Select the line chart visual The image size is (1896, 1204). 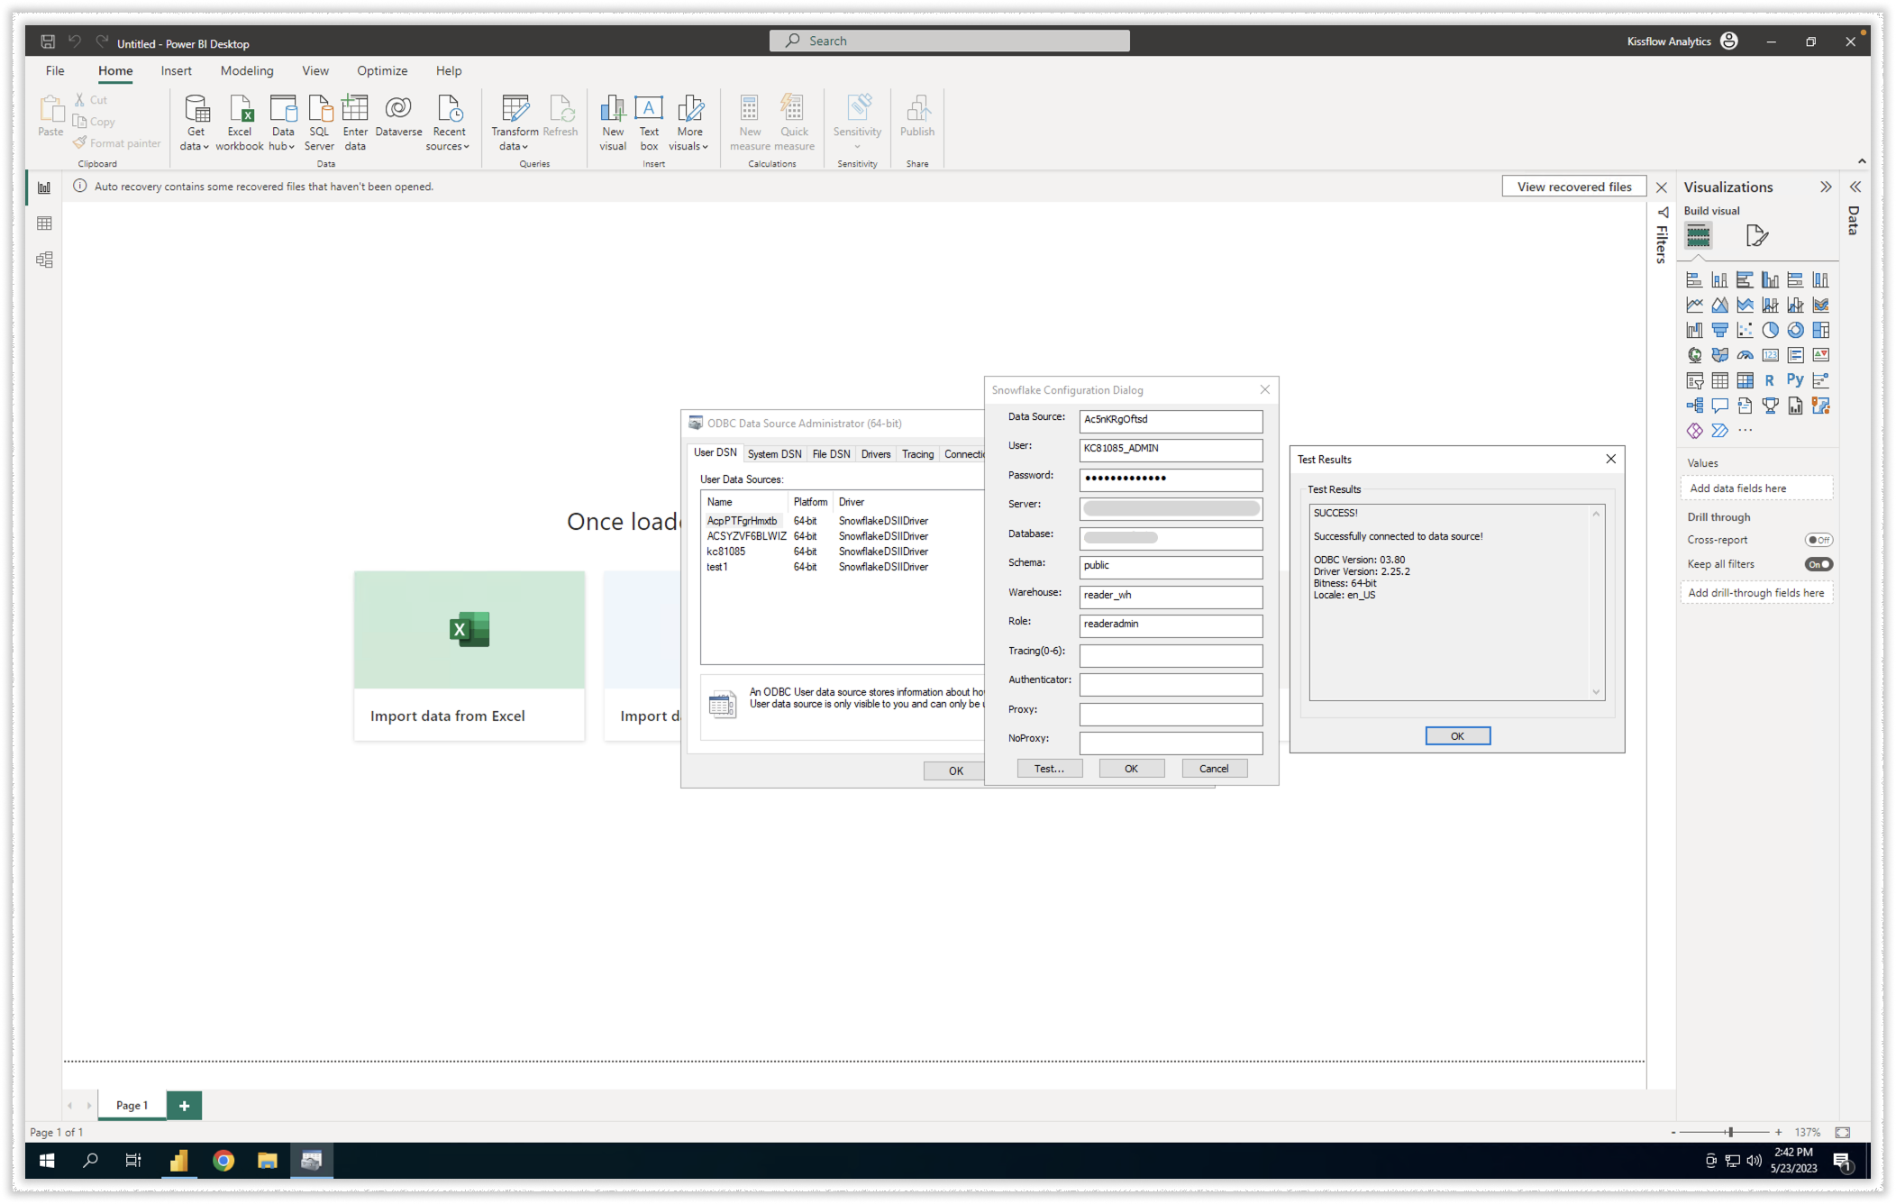1694,305
